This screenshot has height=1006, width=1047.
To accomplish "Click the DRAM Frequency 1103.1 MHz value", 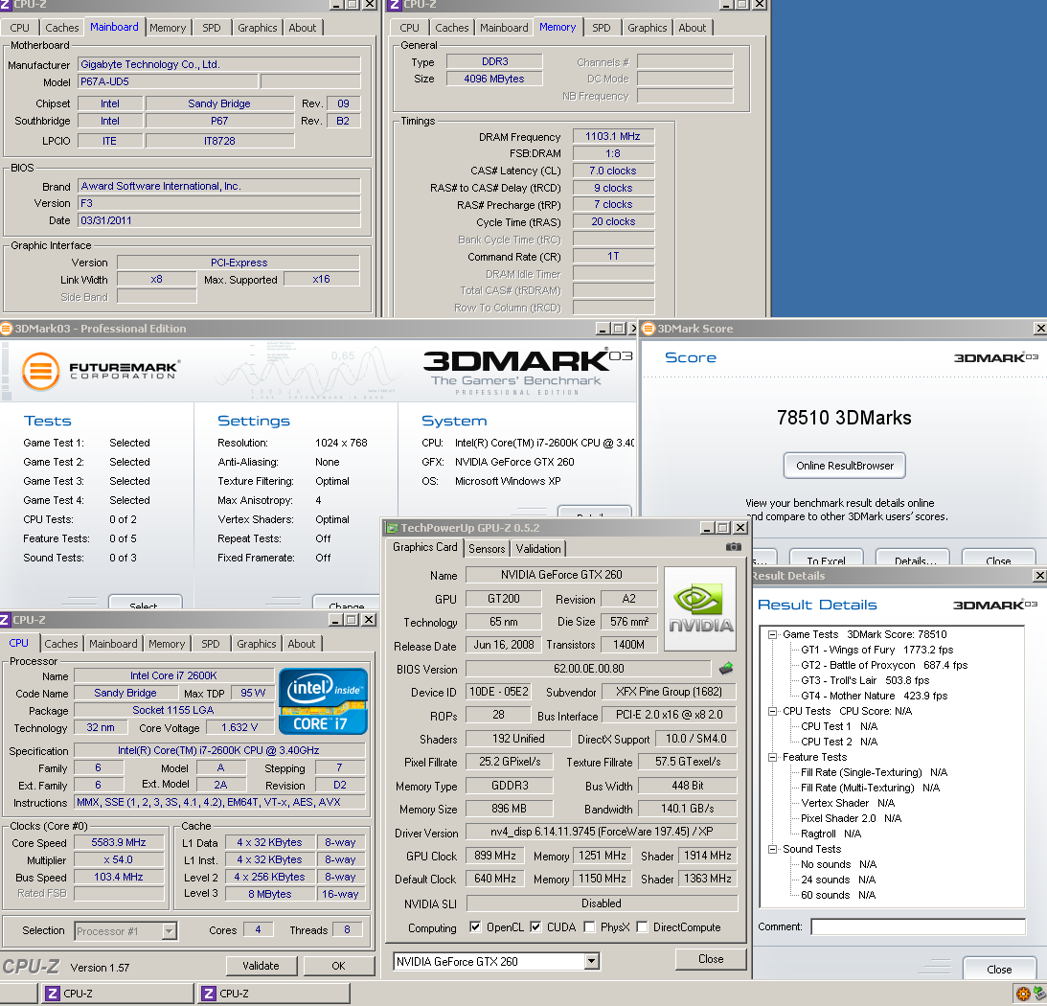I will pyautogui.click(x=613, y=136).
